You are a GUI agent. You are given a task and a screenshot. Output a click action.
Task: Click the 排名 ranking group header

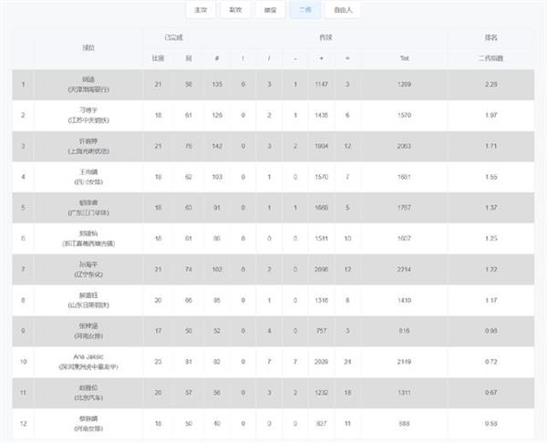pyautogui.click(x=490, y=37)
